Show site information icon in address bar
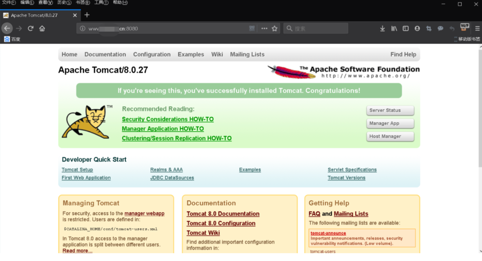482x261 pixels. coord(83,28)
